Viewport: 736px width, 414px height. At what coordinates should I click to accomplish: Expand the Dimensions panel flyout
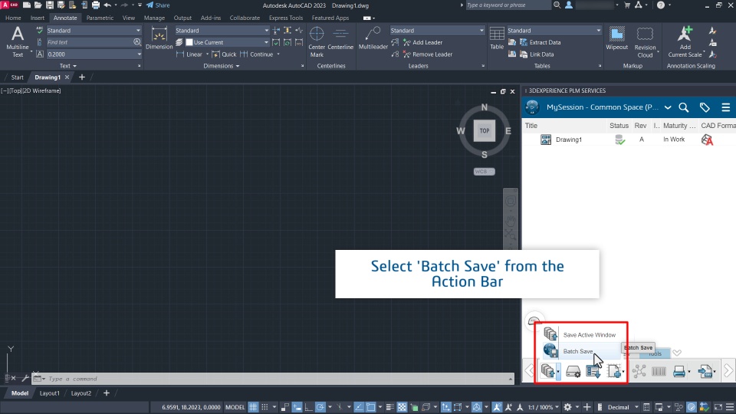pyautogui.click(x=222, y=66)
